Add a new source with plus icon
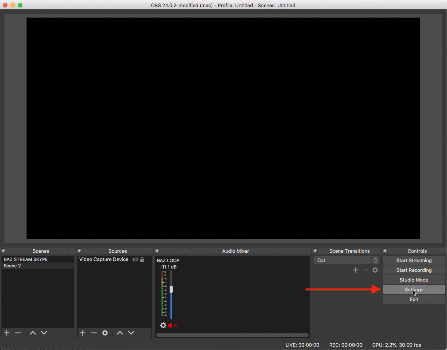447x350 pixels. click(83, 333)
